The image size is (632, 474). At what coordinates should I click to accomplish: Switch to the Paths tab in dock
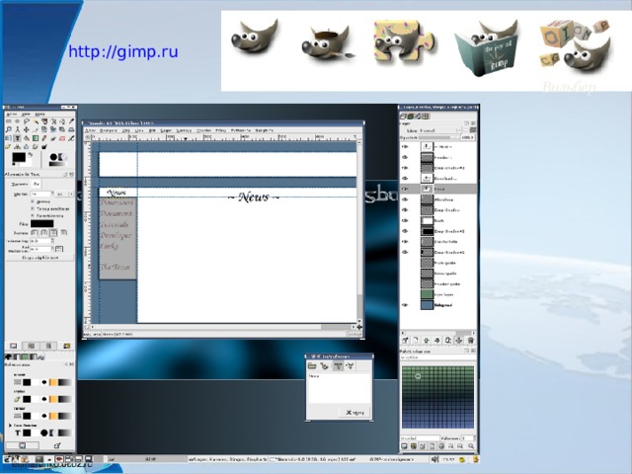(x=418, y=117)
